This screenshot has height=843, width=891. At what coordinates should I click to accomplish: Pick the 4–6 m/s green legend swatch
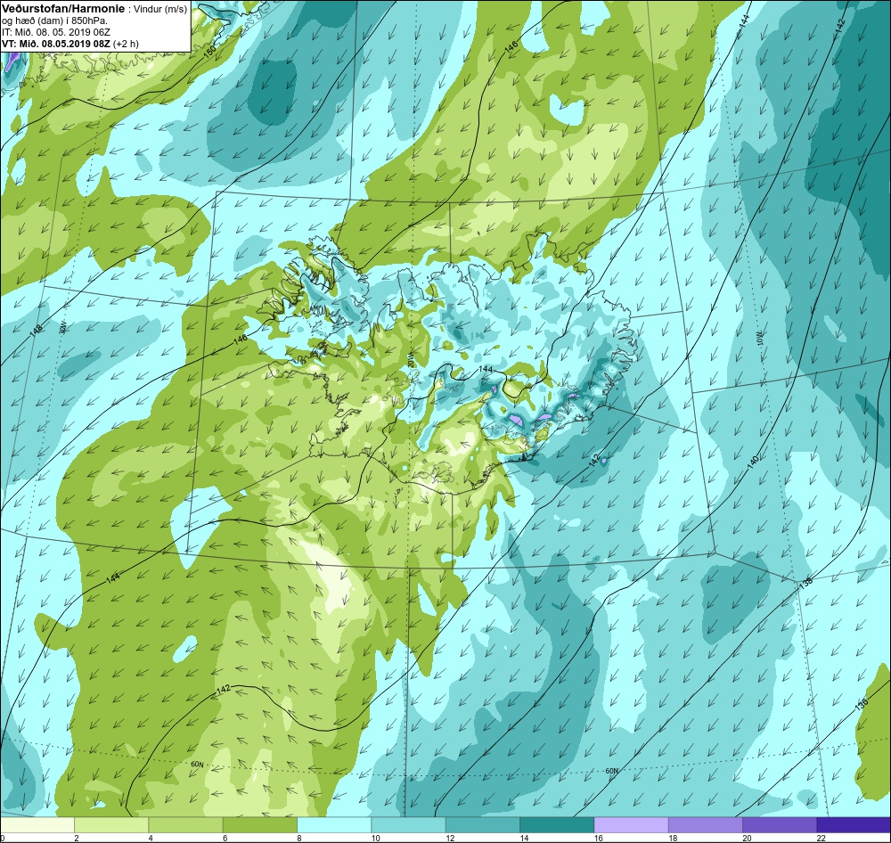point(186,825)
